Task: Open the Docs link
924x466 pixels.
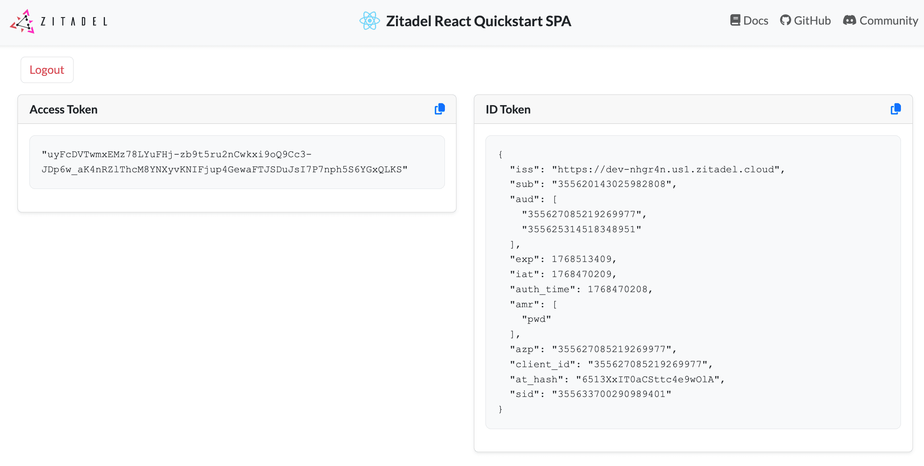Action: (x=749, y=20)
